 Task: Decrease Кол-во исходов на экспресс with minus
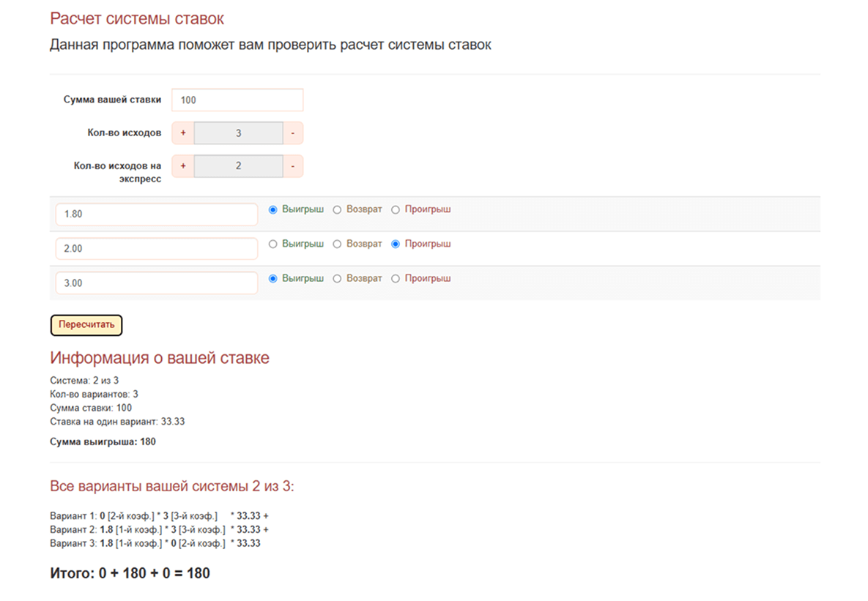292,166
